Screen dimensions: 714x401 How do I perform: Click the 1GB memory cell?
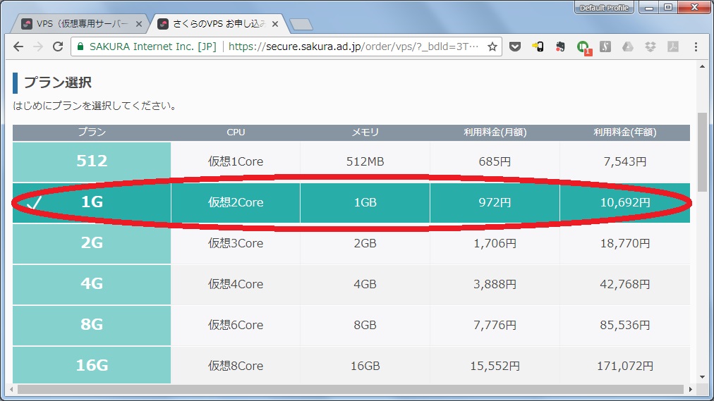(x=365, y=202)
